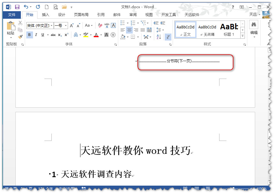Click the Increase Indent icon

163,23
